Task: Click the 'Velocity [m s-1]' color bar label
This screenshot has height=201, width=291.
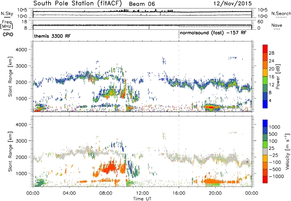Action: pos(287,151)
